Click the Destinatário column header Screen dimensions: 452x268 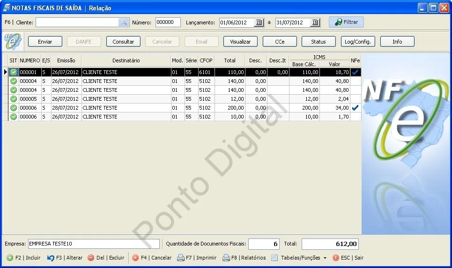[x=126, y=60]
